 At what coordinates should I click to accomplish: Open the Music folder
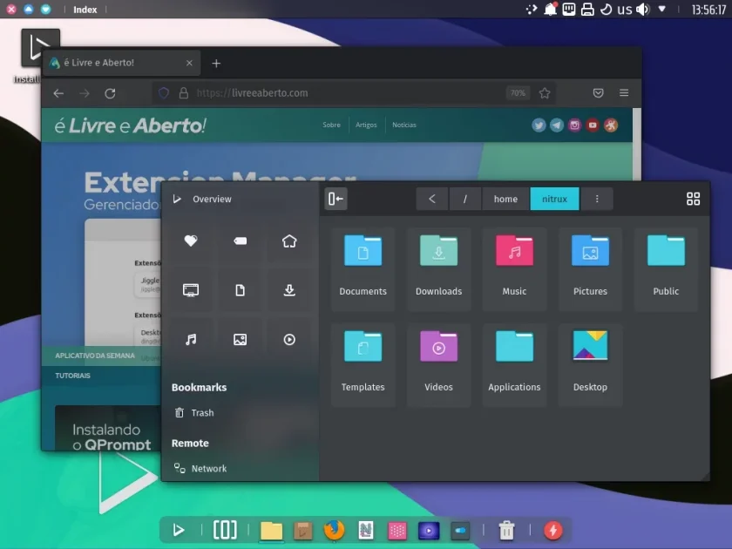(514, 269)
